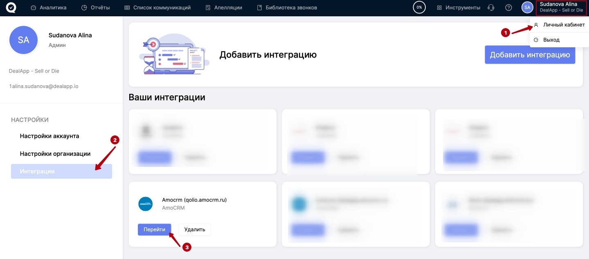This screenshot has width=589, height=259.
Task: Open Библиотека звонков
Action: (x=287, y=8)
